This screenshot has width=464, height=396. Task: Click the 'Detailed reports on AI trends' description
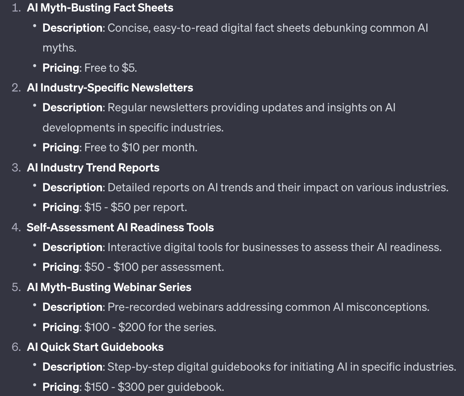pyautogui.click(x=278, y=187)
